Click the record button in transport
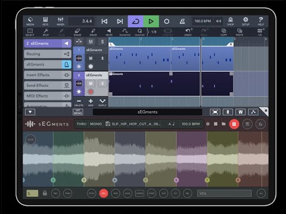The image size is (286, 214). tap(167, 21)
